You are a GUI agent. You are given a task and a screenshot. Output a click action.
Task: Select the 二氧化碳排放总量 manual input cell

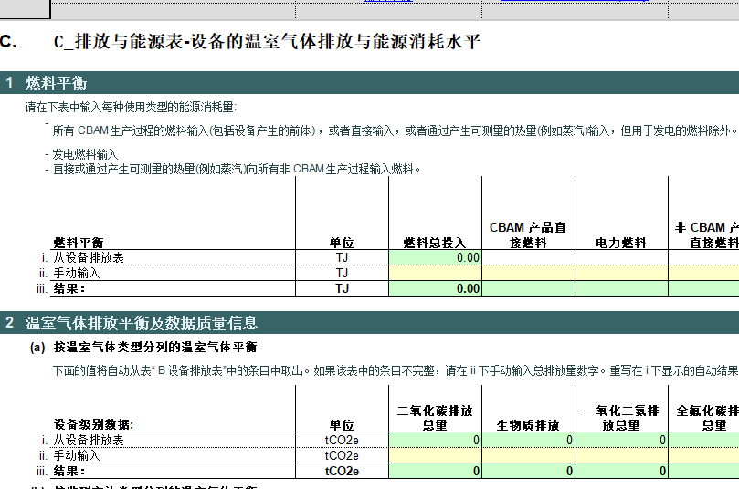(x=435, y=455)
